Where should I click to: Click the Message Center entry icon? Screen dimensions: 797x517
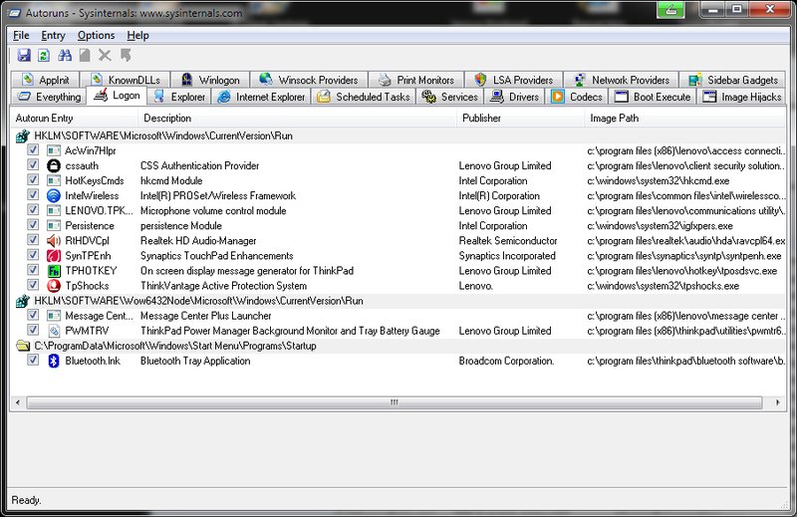(x=54, y=316)
